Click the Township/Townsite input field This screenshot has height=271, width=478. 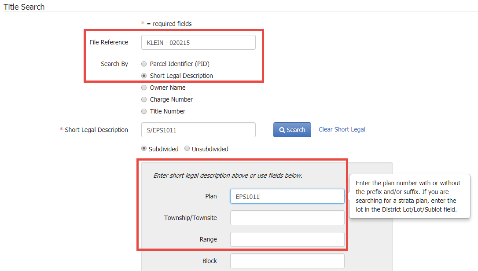tap(287, 217)
